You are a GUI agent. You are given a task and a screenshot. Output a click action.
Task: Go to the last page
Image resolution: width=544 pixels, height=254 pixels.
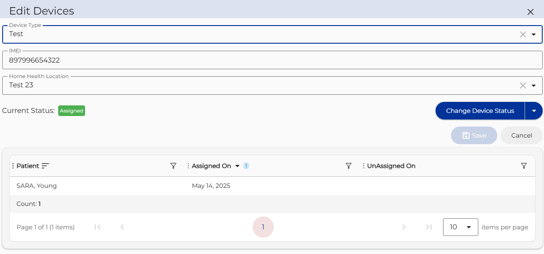pos(428,227)
